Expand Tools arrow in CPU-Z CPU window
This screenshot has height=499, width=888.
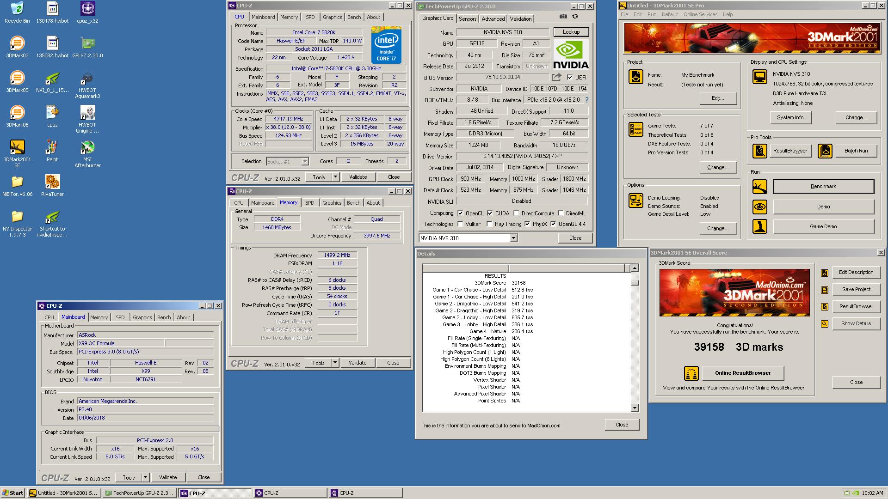(336, 177)
